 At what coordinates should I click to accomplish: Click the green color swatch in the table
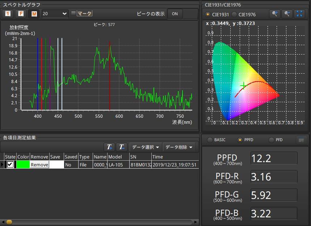pos(23,165)
